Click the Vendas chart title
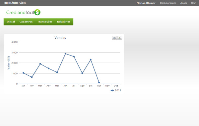Image resolution: width=199 pixels, height=126 pixels. click(x=60, y=38)
